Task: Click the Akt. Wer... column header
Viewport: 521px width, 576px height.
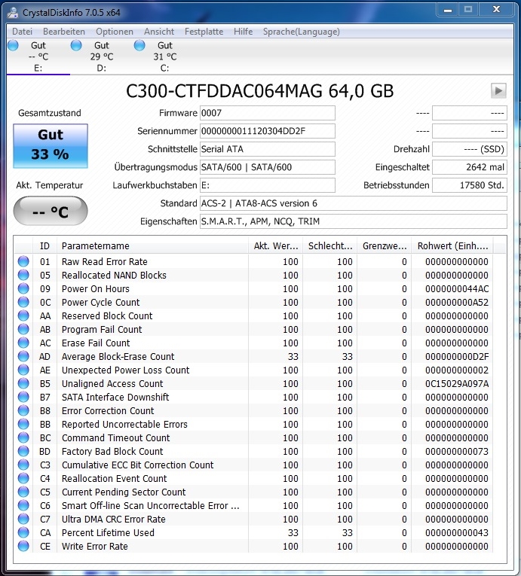Action: (x=276, y=245)
